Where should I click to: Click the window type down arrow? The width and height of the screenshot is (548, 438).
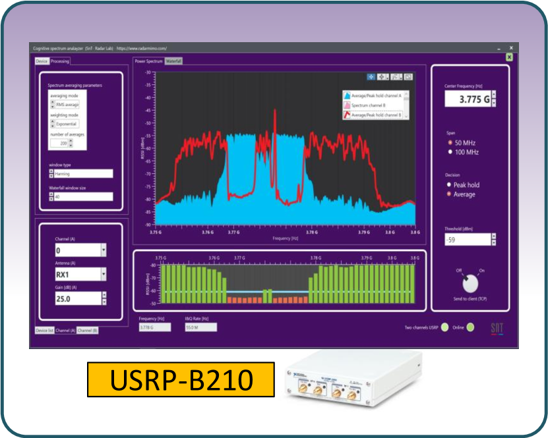(51, 176)
